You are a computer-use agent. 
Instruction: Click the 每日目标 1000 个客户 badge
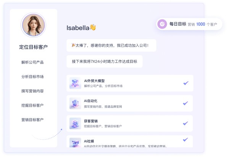pyautogui.click(x=189, y=24)
